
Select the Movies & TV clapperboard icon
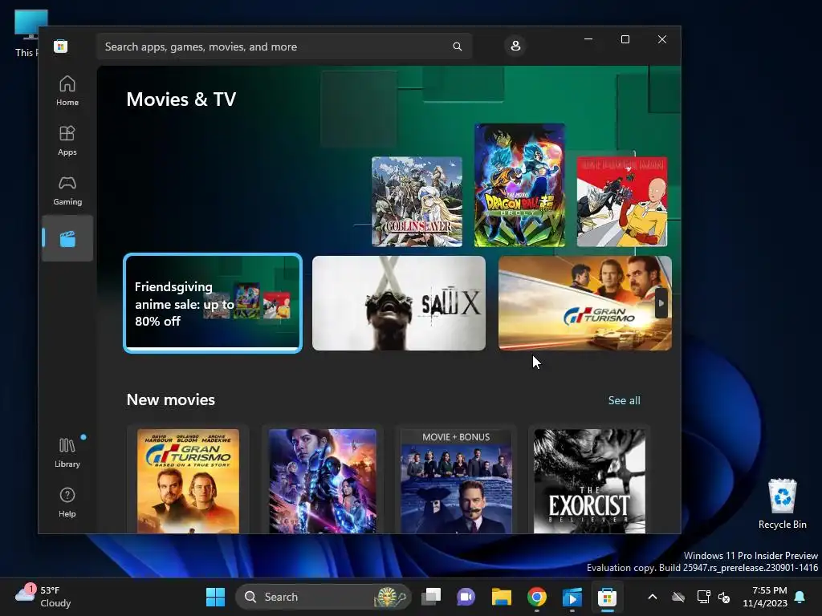(67, 238)
